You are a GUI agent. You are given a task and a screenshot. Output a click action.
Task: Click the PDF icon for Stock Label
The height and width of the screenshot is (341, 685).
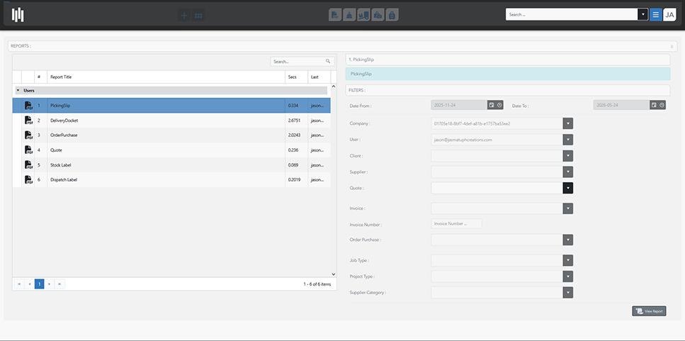(x=28, y=165)
